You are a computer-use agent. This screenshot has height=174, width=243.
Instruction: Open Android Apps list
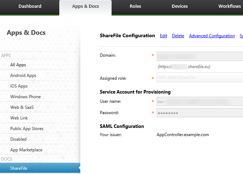pyautogui.click(x=40, y=75)
